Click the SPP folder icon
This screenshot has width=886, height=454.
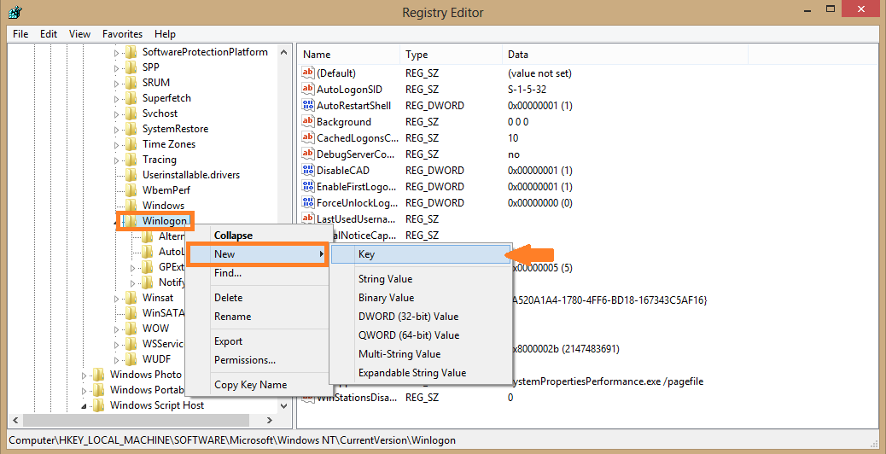(131, 67)
